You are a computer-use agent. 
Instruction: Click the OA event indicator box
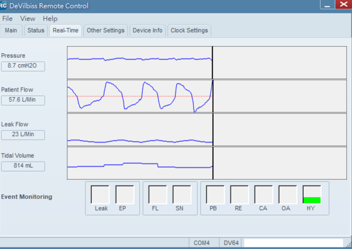[x=287, y=195]
